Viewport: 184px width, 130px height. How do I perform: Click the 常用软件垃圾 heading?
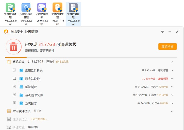[x=21, y=111]
